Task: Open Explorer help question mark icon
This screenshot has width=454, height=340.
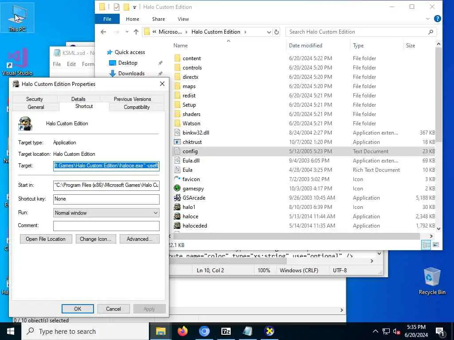Action: (438, 19)
